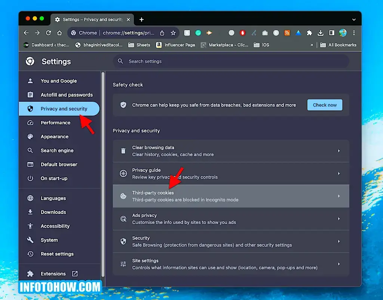
Task: Select the Settings – Privacy and security tab
Action: coord(92,19)
